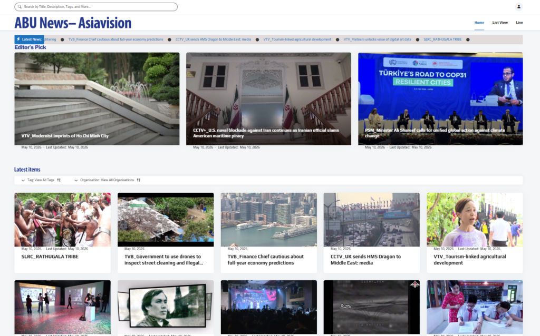Open the art exhibition gallery thumbnail
The width and height of the screenshot is (540, 336).
point(62,307)
